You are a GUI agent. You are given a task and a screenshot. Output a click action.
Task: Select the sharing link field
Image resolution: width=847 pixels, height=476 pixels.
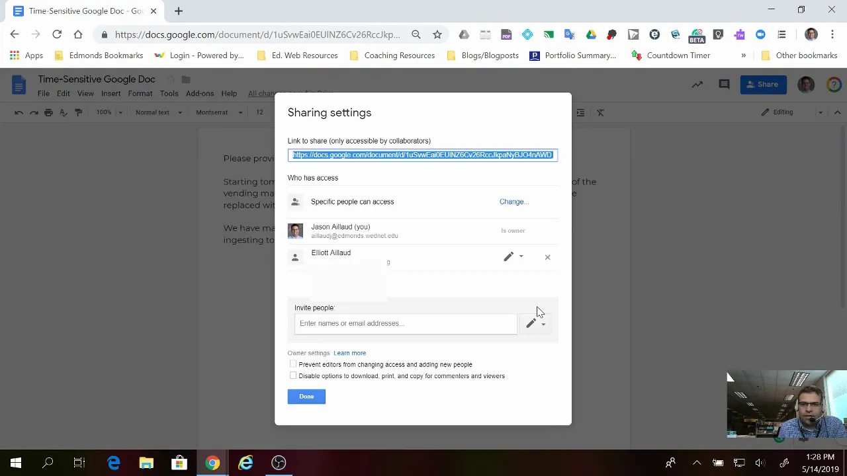coord(423,155)
